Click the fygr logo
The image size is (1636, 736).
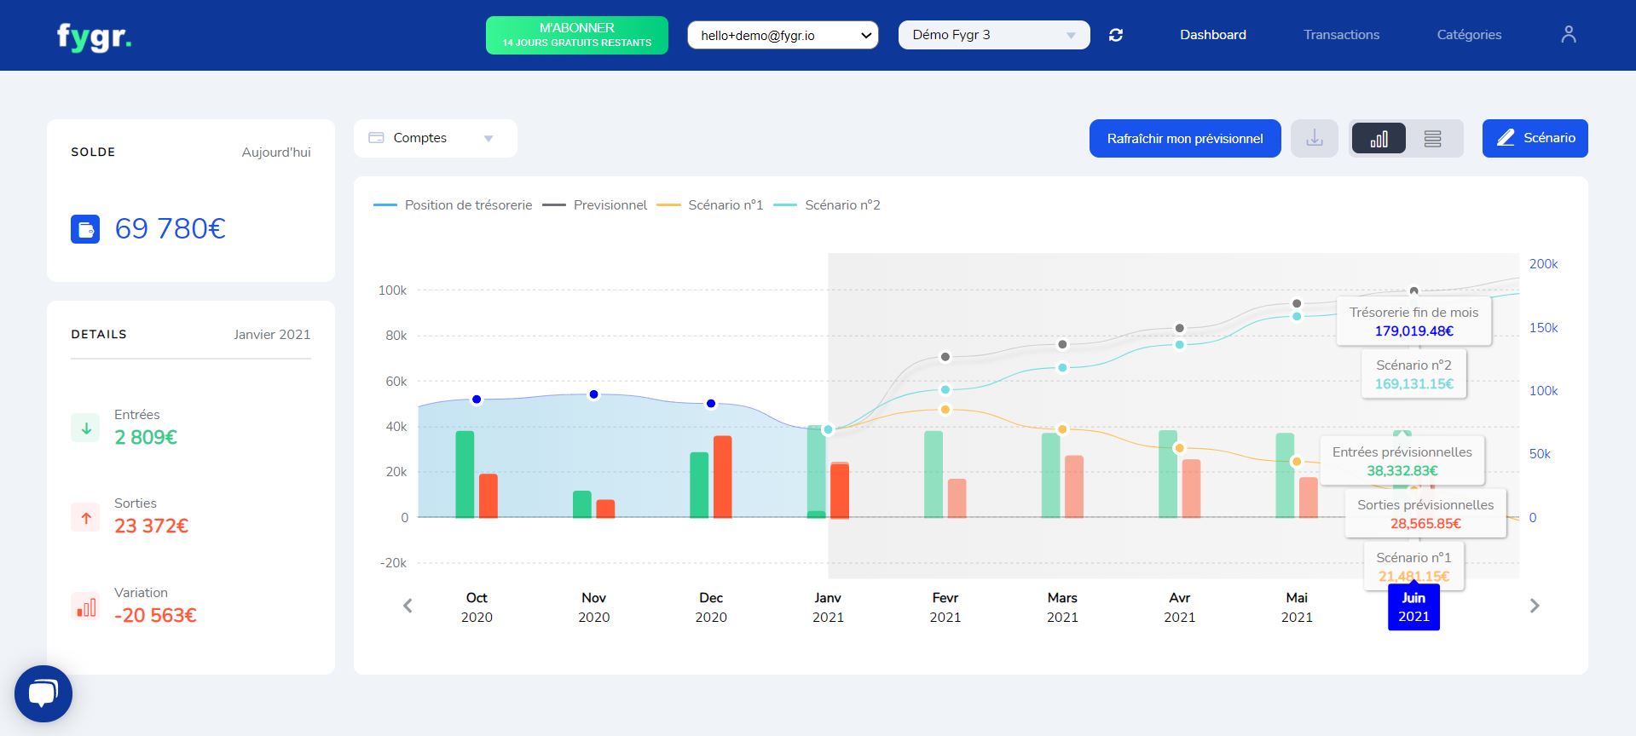coord(94,37)
